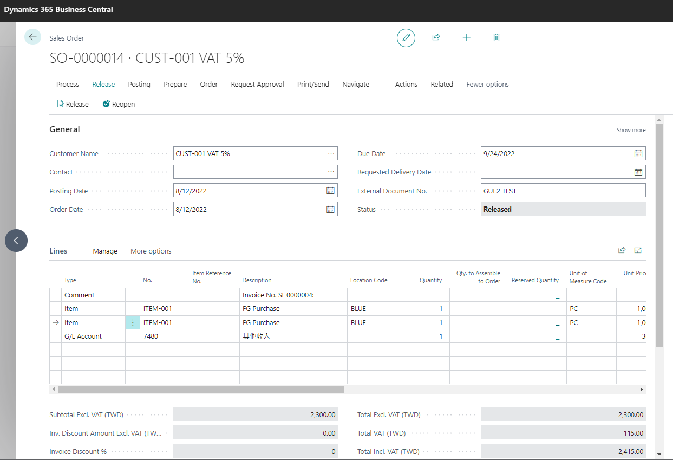Click the Quantity column header
Viewport: 673px width, 460px height.
pos(430,280)
